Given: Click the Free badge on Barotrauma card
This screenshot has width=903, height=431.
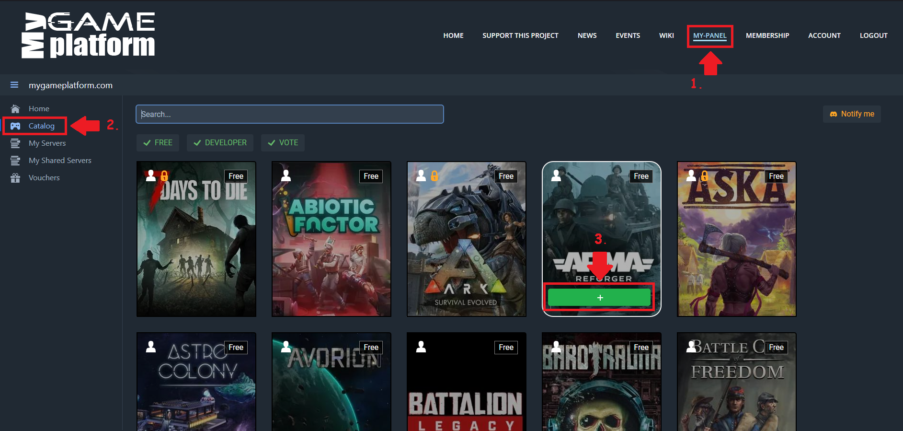Looking at the screenshot, I should [641, 348].
